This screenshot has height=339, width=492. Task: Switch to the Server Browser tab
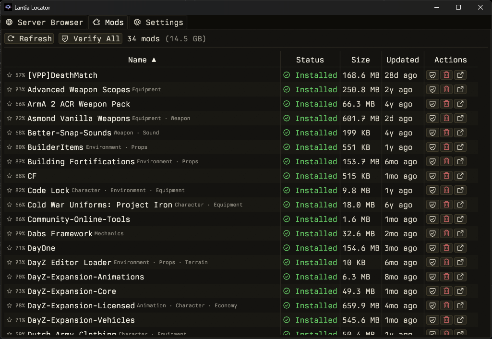44,22
